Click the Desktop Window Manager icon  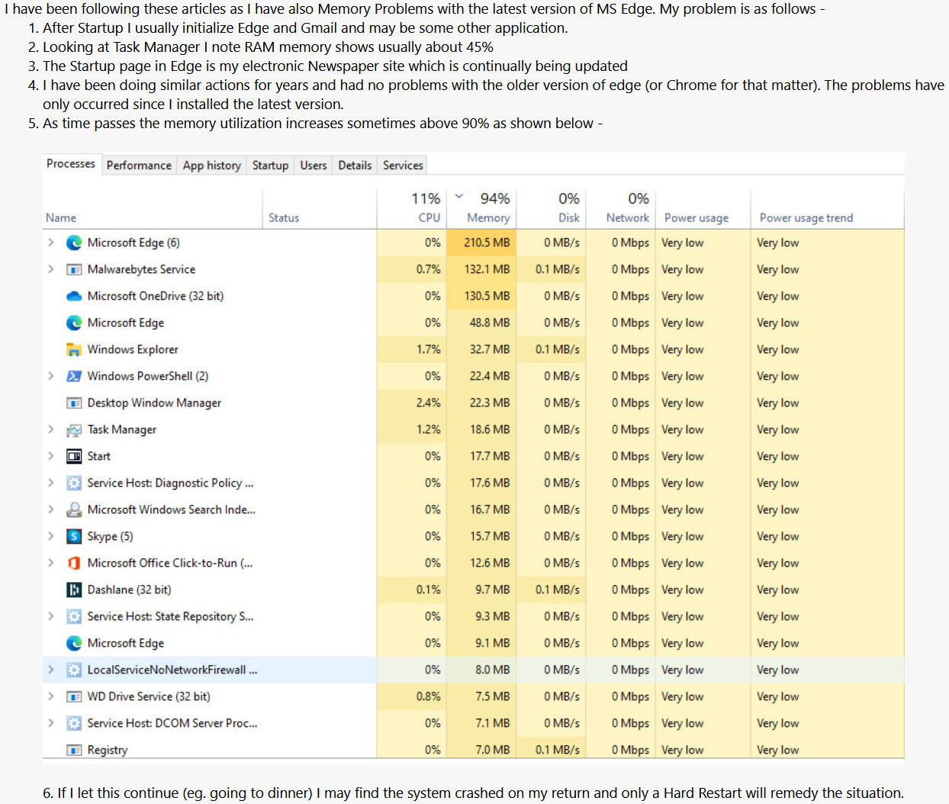coord(74,403)
